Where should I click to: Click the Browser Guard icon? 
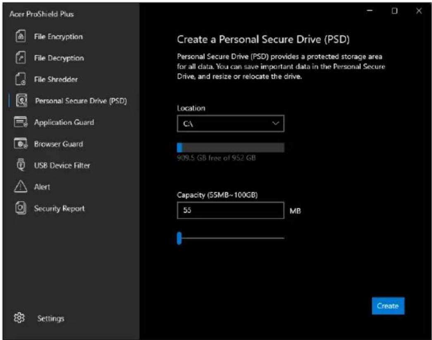pos(21,143)
